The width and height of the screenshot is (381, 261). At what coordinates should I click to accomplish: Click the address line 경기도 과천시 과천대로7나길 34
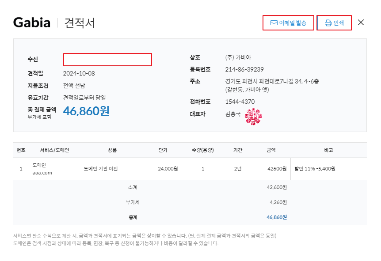coord(272,81)
